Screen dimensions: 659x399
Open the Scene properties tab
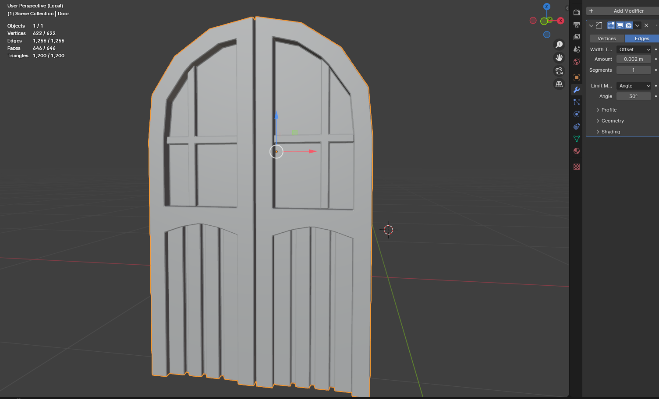point(577,49)
